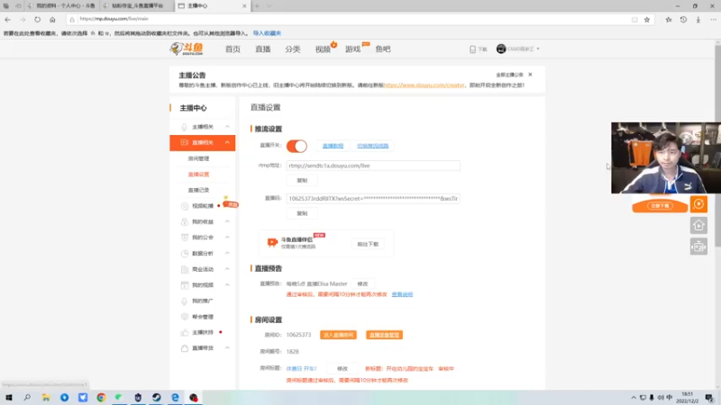Collapse the 主播相关 sidebar section
The width and height of the screenshot is (721, 405).
[228, 127]
